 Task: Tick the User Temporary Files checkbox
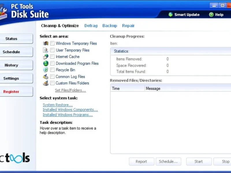pyautogui.click(x=52, y=50)
